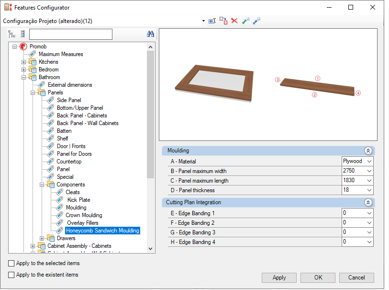Click the blue import arrow icon

click(x=256, y=21)
